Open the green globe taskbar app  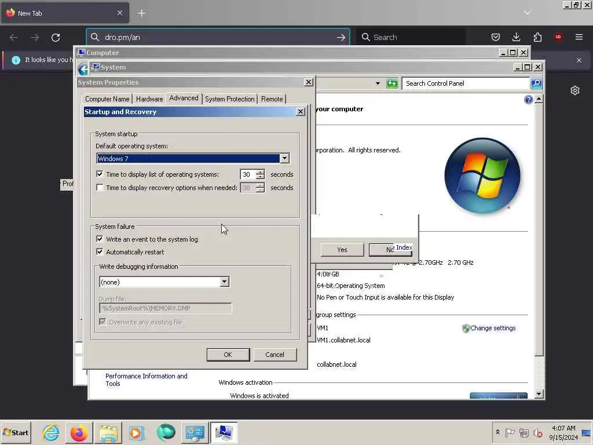166,433
